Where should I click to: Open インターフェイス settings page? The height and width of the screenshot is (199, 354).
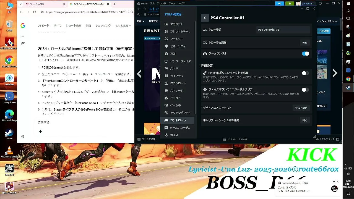(x=177, y=61)
